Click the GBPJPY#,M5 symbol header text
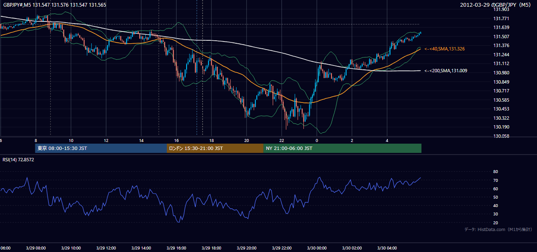 (x=55, y=5)
